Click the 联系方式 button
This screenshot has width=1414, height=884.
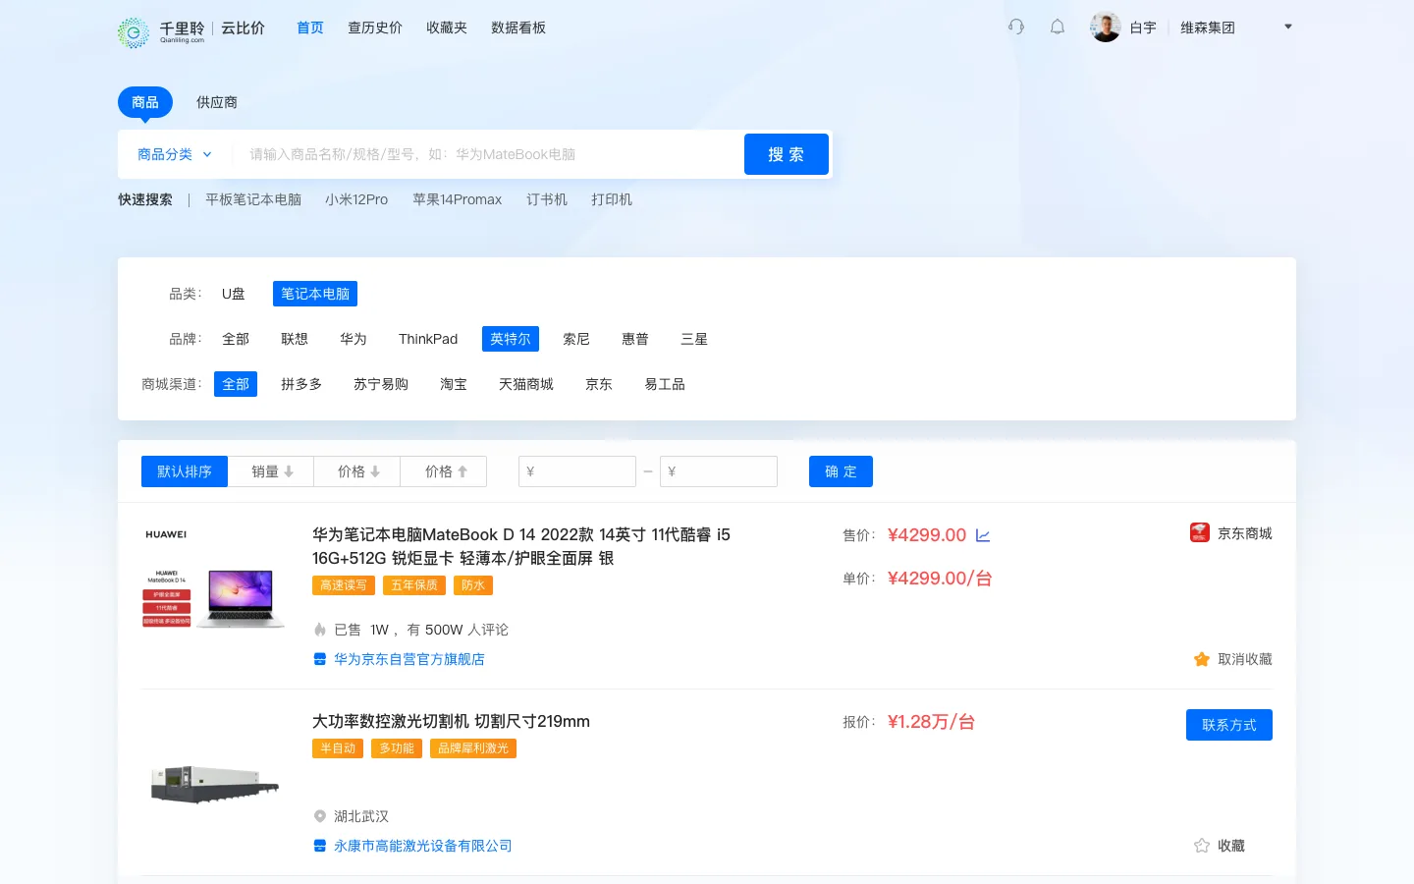1229,725
